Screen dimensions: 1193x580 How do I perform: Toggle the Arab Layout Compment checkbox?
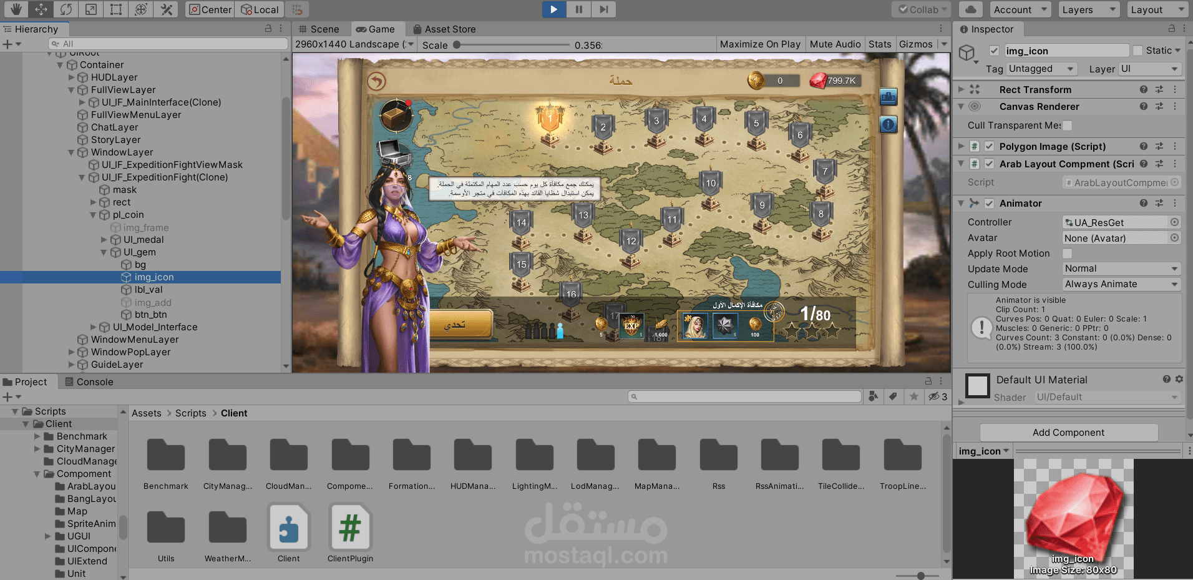point(989,164)
